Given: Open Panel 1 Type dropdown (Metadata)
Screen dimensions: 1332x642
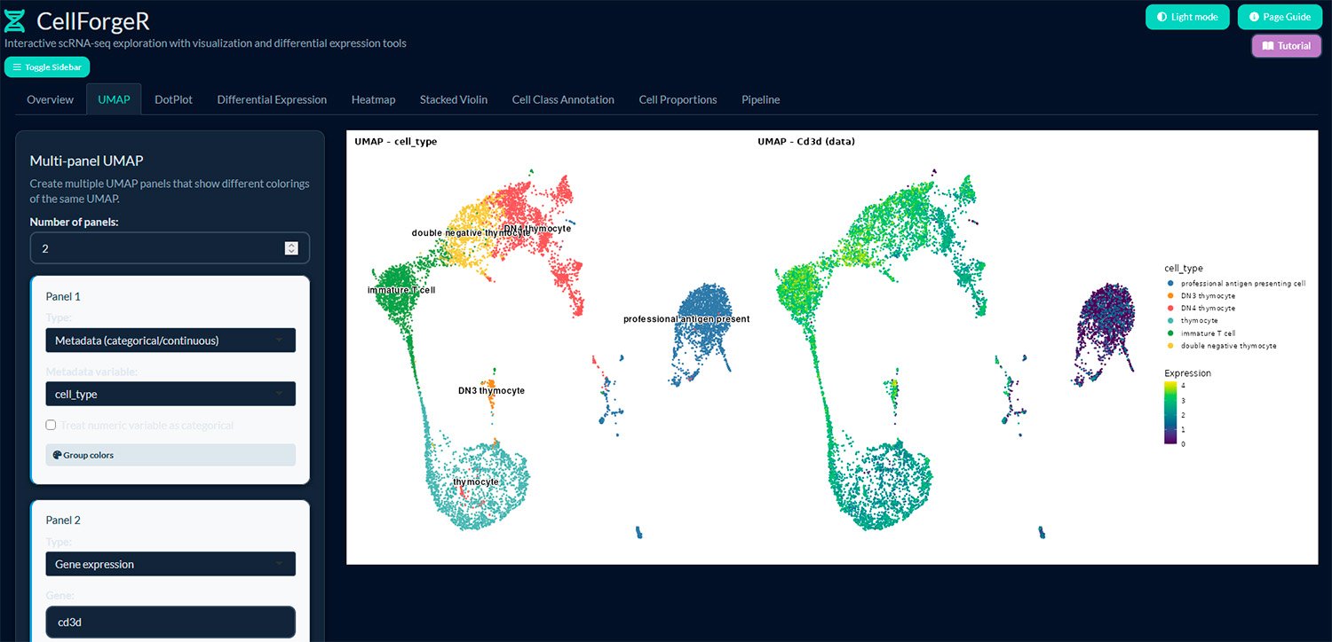Looking at the screenshot, I should coord(170,341).
